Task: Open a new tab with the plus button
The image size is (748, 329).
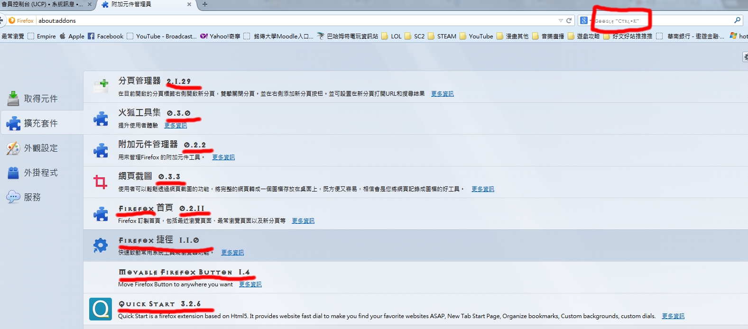Action: (205, 4)
